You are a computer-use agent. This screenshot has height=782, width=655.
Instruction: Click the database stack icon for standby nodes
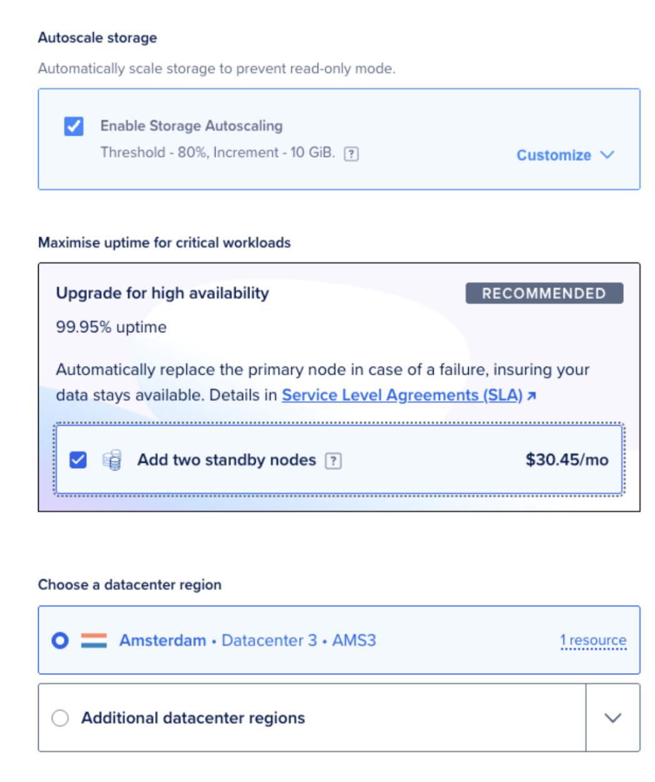coord(112,460)
